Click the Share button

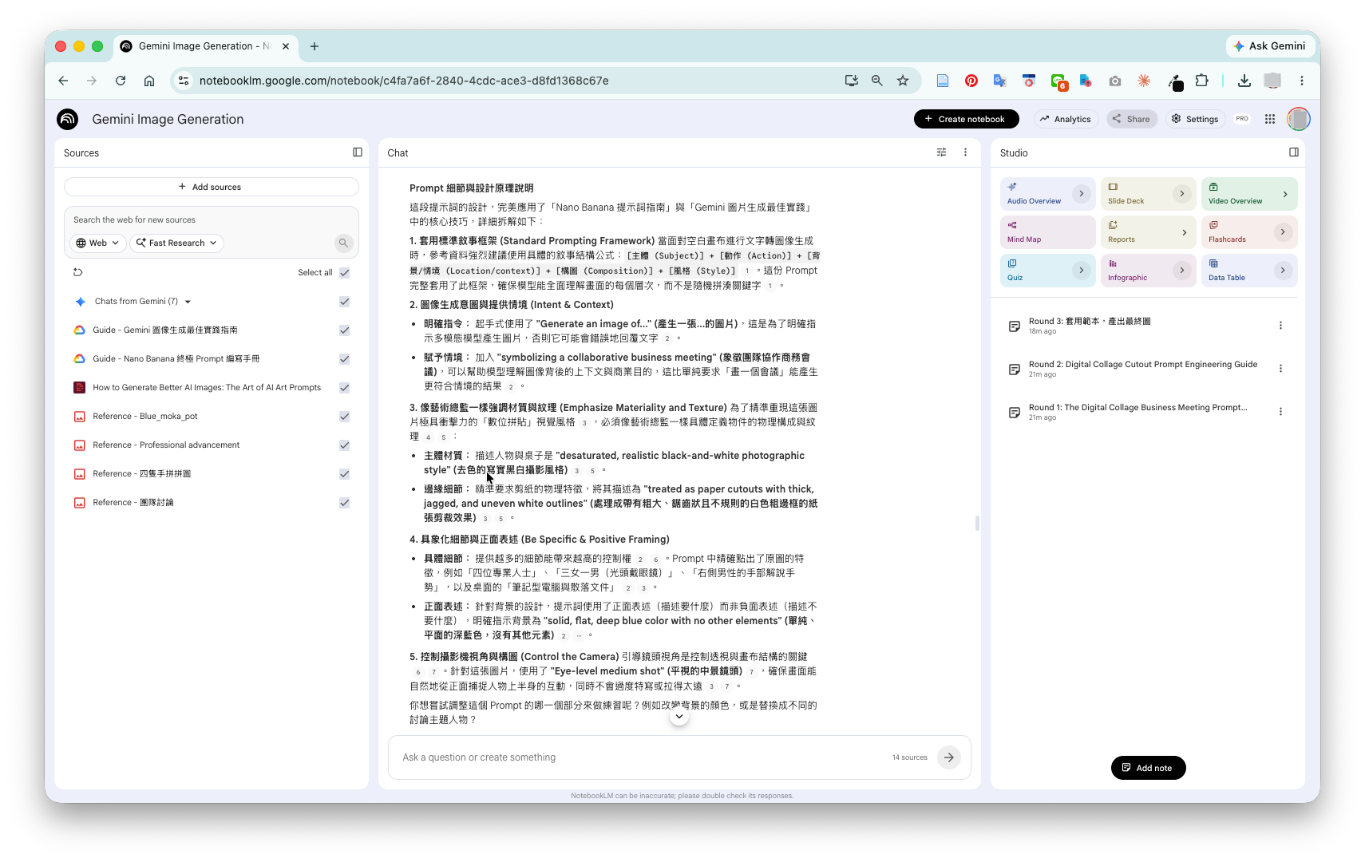tap(1132, 119)
